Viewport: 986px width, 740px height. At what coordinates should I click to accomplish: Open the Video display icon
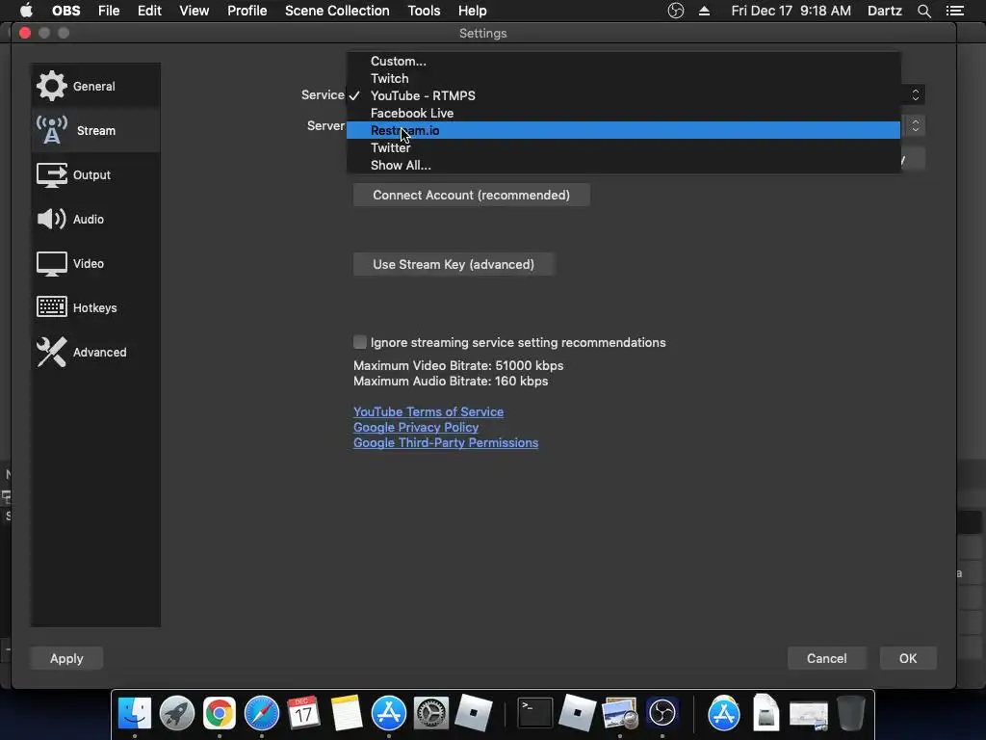point(52,264)
